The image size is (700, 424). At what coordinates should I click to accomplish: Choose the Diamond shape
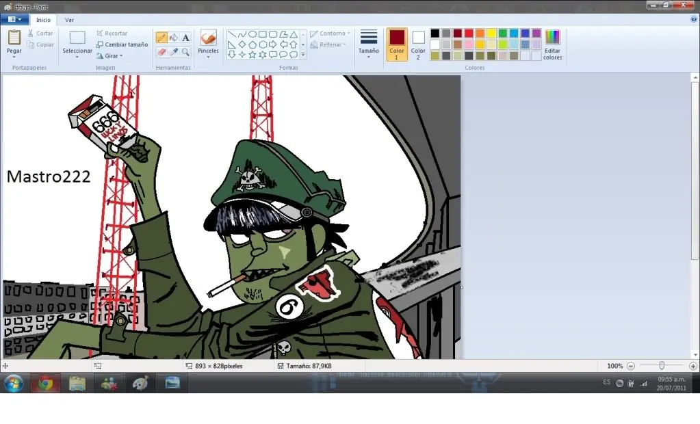click(242, 44)
